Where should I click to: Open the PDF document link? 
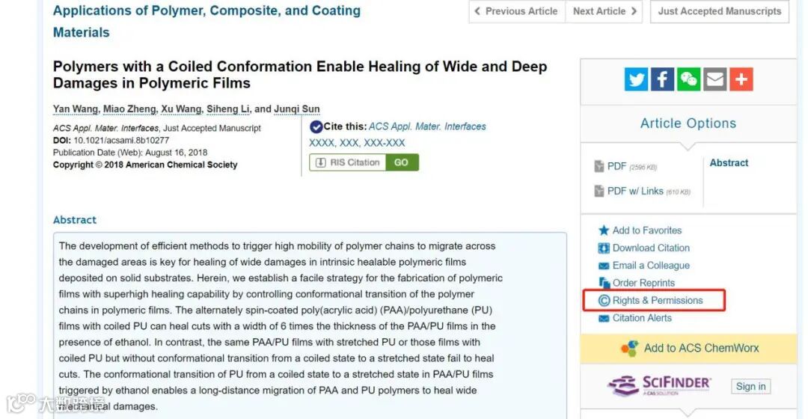pyautogui.click(x=616, y=166)
